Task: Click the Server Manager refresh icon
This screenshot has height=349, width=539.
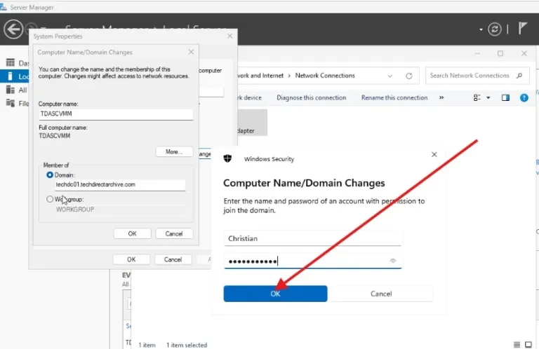Action: click(495, 29)
